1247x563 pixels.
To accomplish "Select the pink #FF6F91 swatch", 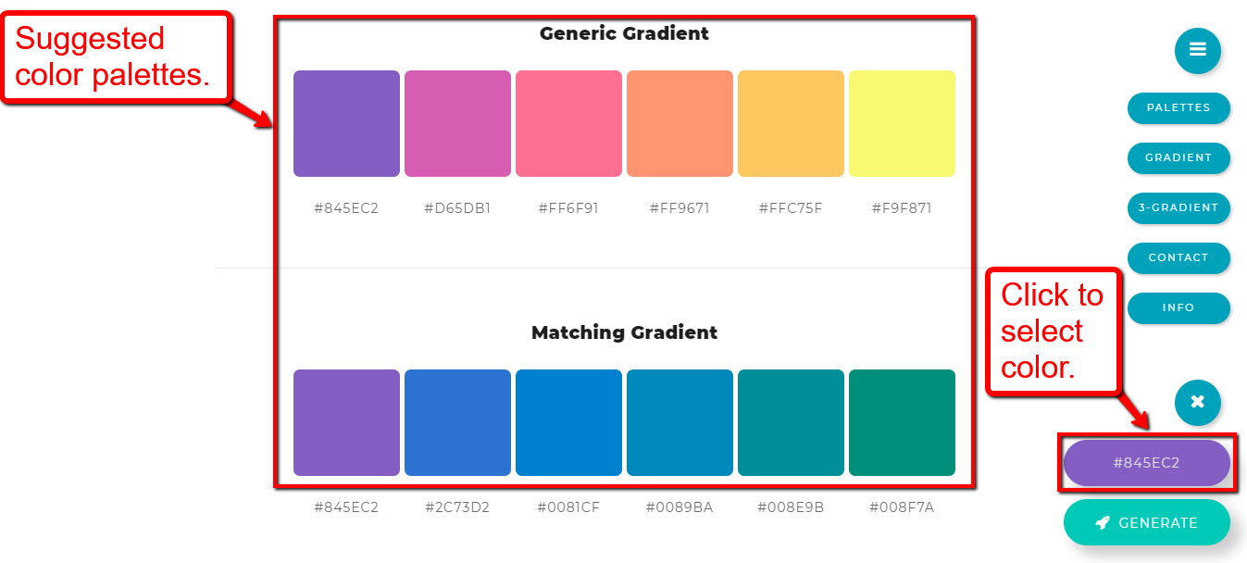I will click(x=568, y=123).
